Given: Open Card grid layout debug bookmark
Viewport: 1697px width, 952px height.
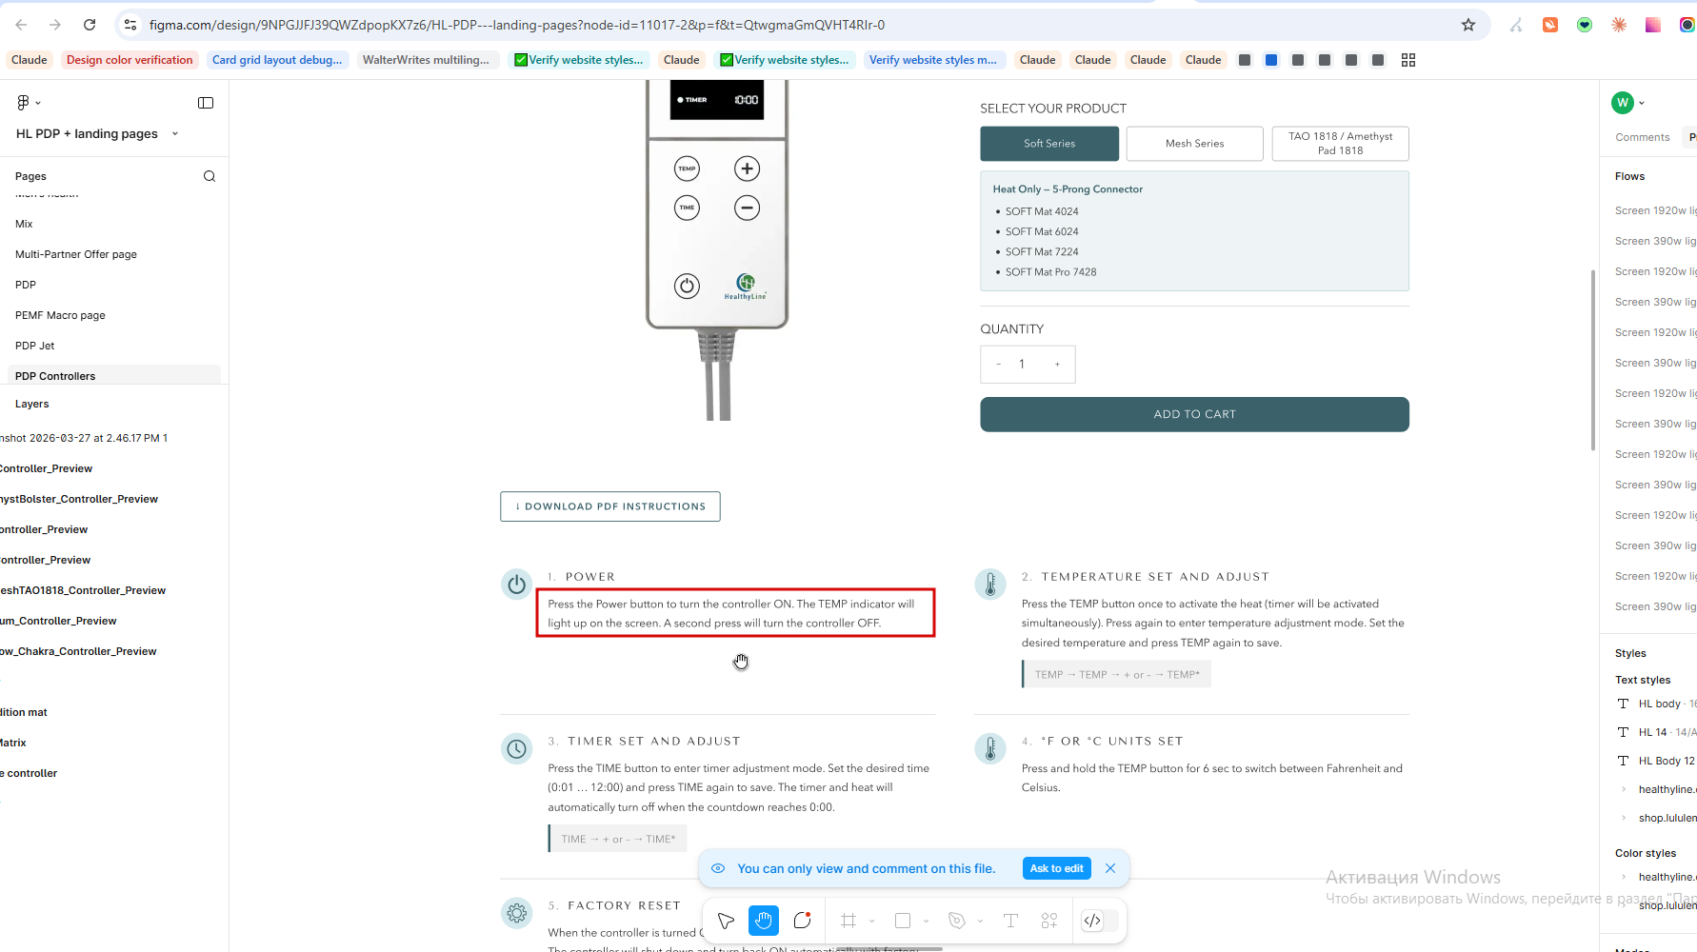Looking at the screenshot, I should tap(277, 60).
